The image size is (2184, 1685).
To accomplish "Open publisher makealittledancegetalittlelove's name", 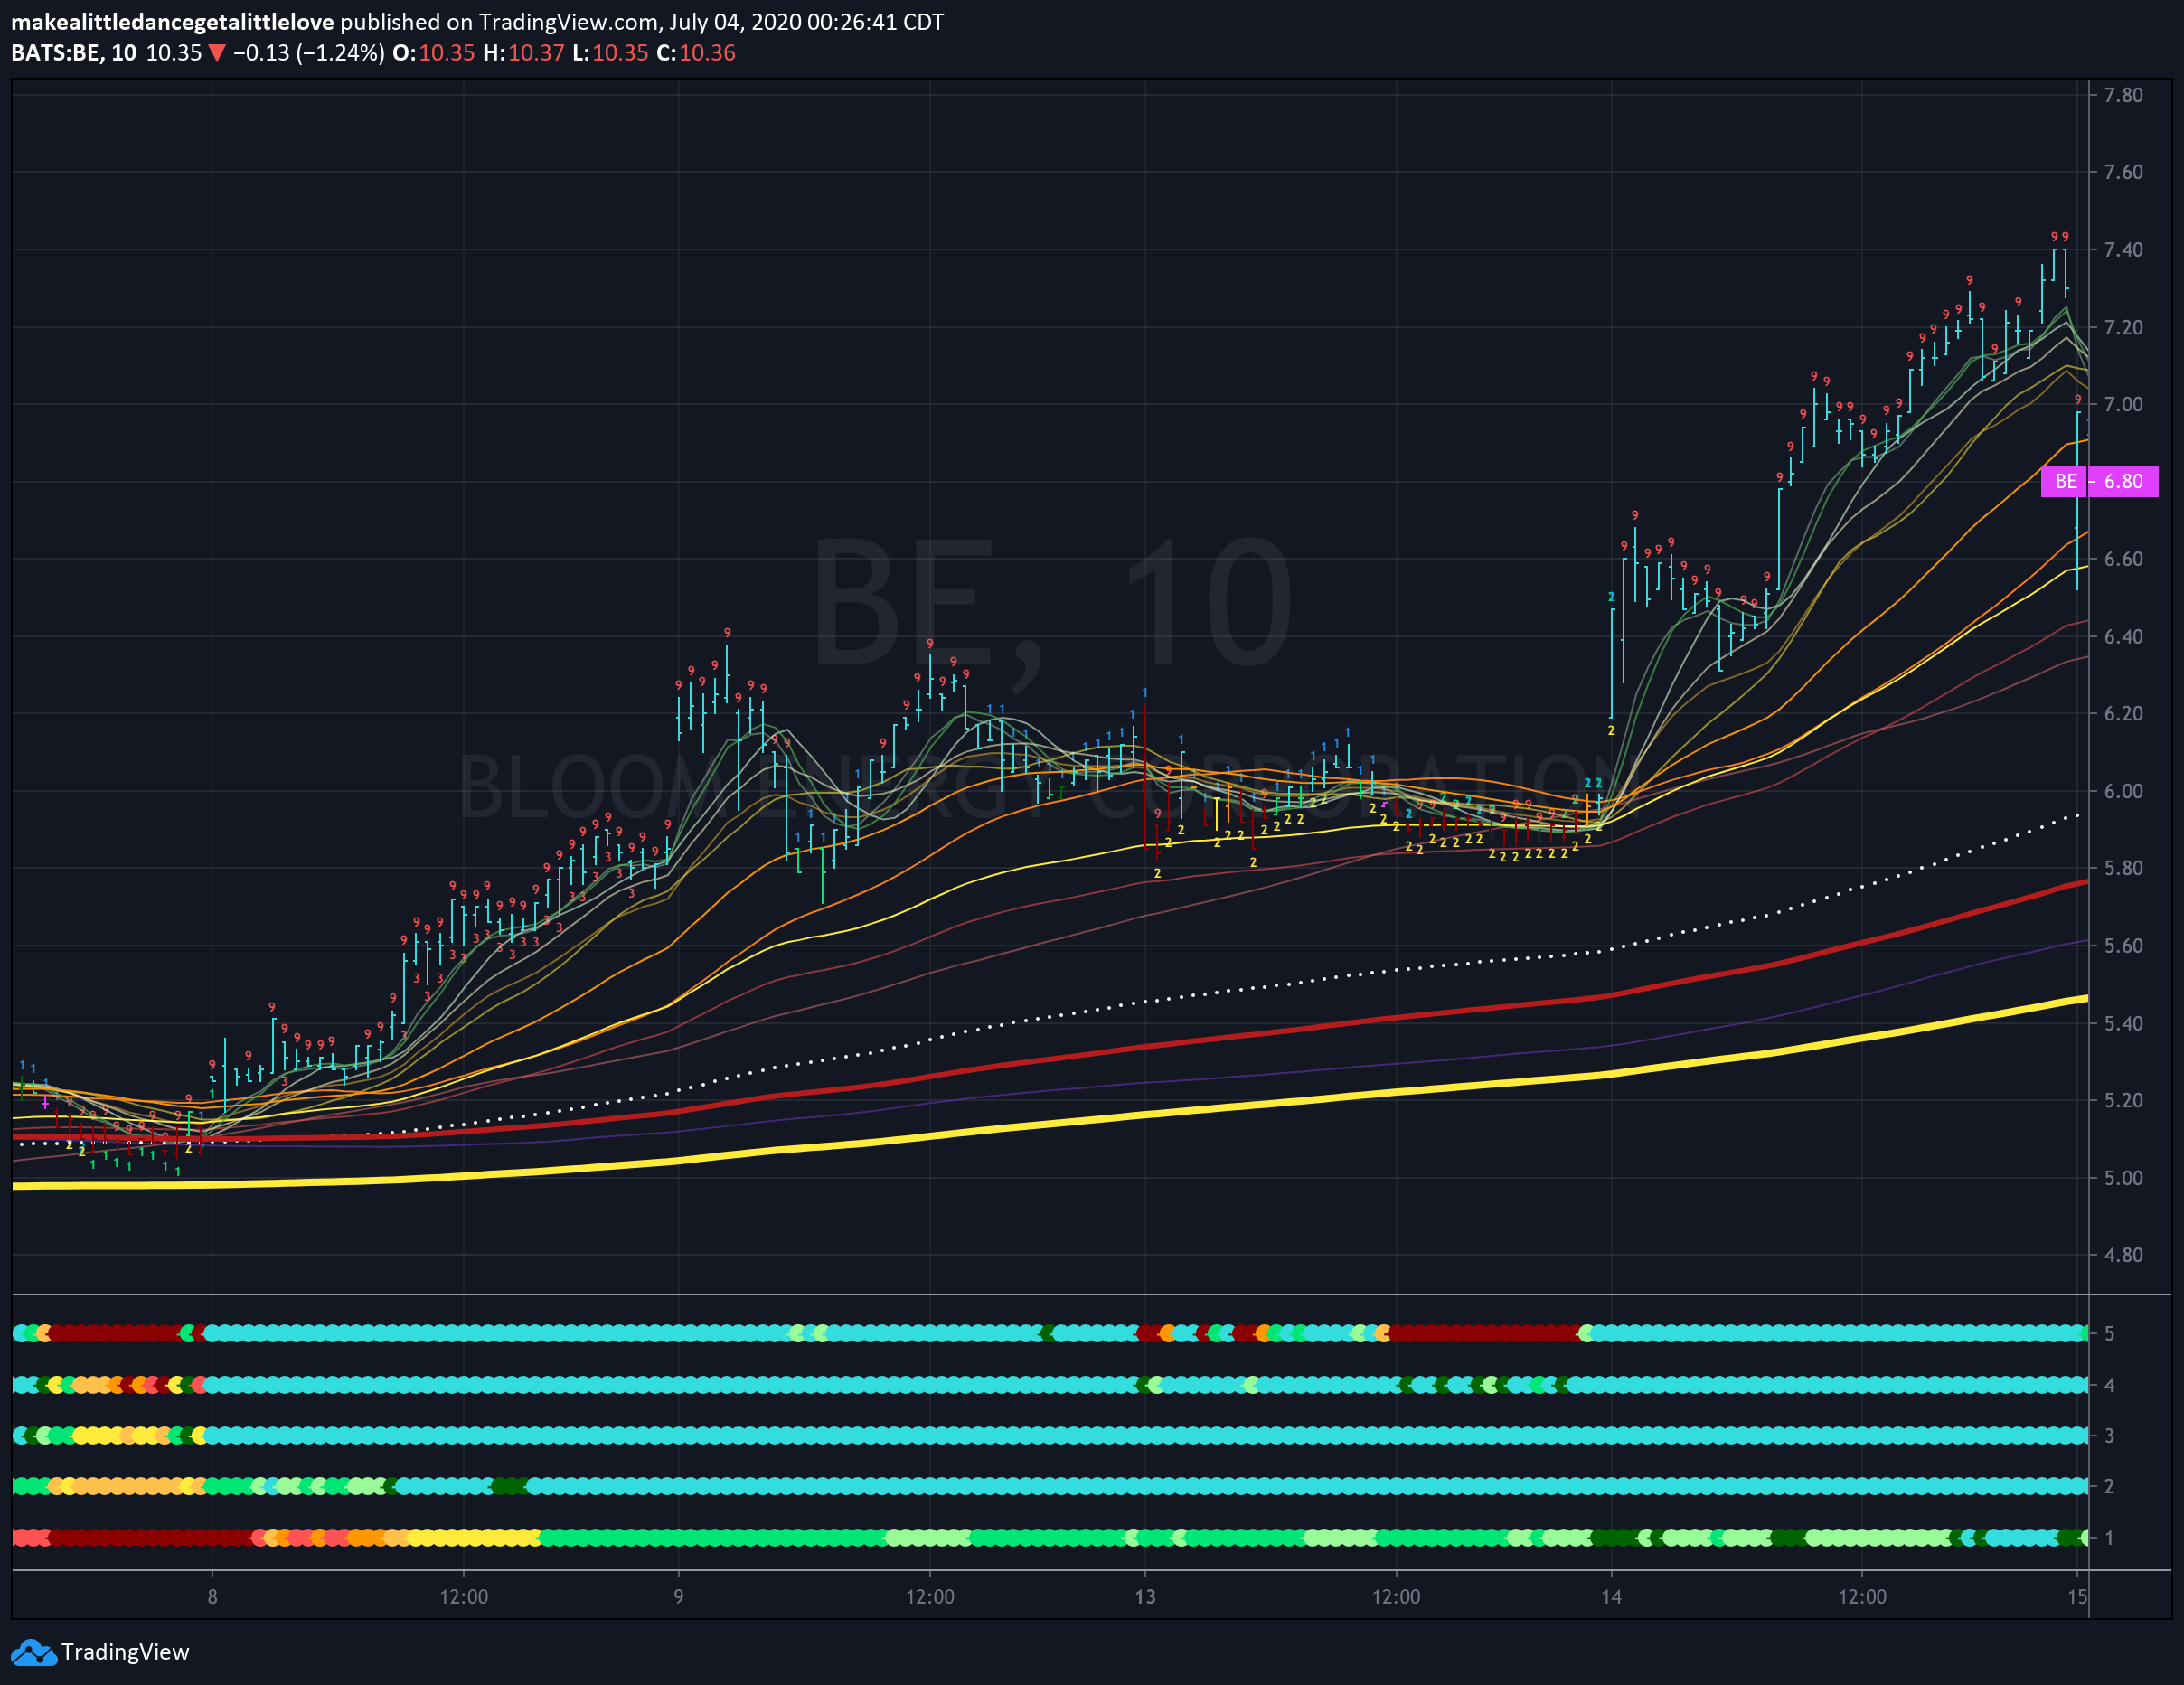I will point(172,22).
